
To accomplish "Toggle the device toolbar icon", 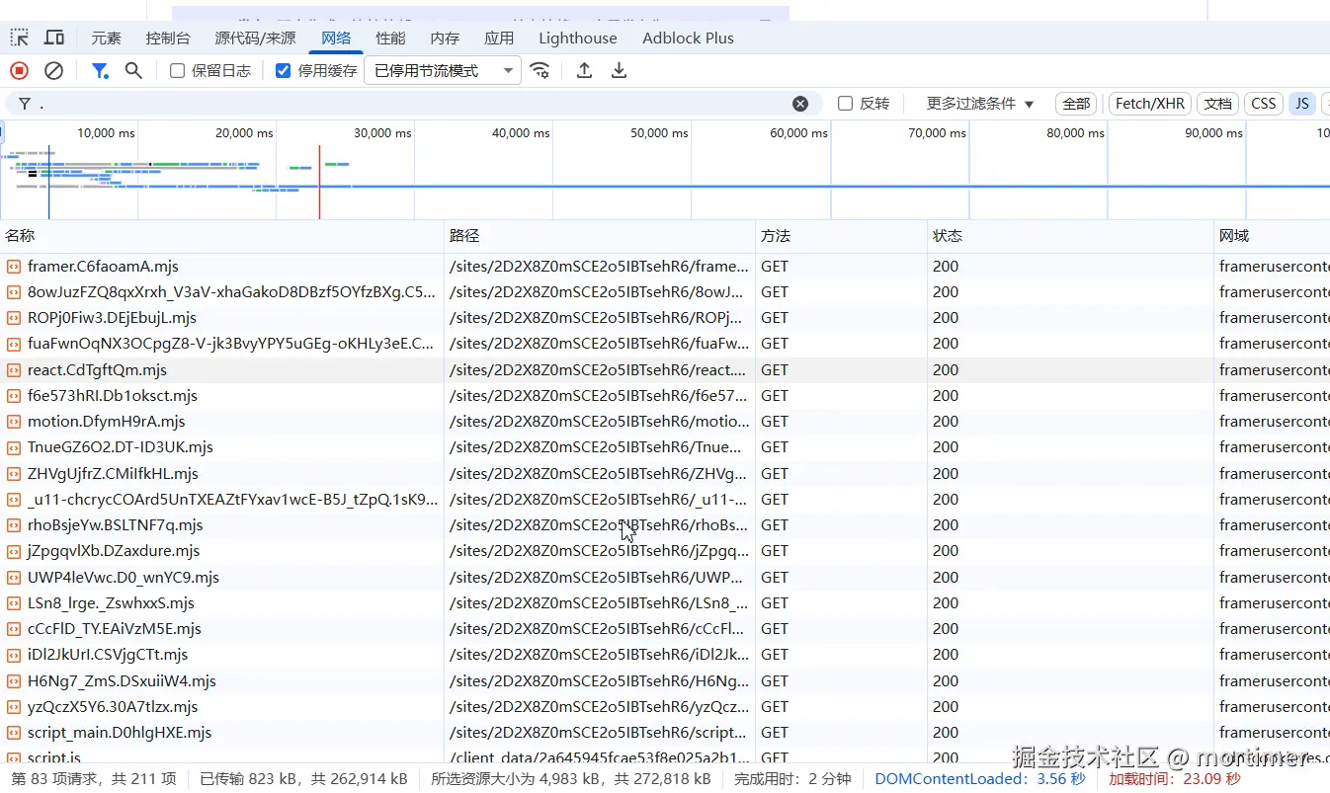I will tap(54, 39).
